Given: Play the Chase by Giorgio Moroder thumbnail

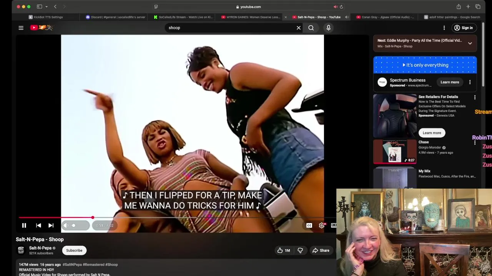Looking at the screenshot, I should 395,151.
